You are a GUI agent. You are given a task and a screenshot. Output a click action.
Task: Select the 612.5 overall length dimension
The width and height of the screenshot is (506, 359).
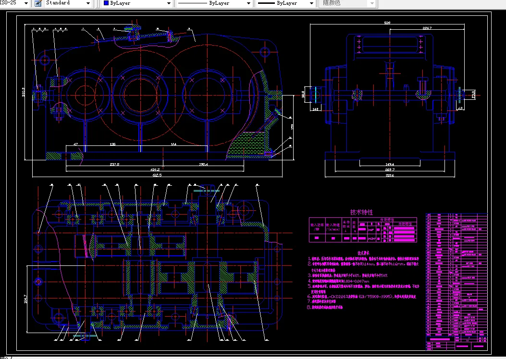tap(157, 175)
